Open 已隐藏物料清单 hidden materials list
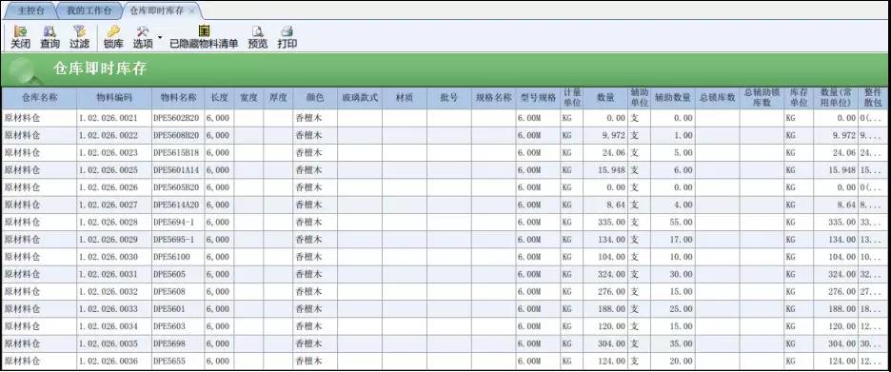 click(204, 37)
